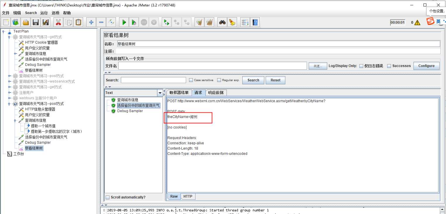
Task: Switch to the 响应数据 tab
Action: [x=216, y=93]
